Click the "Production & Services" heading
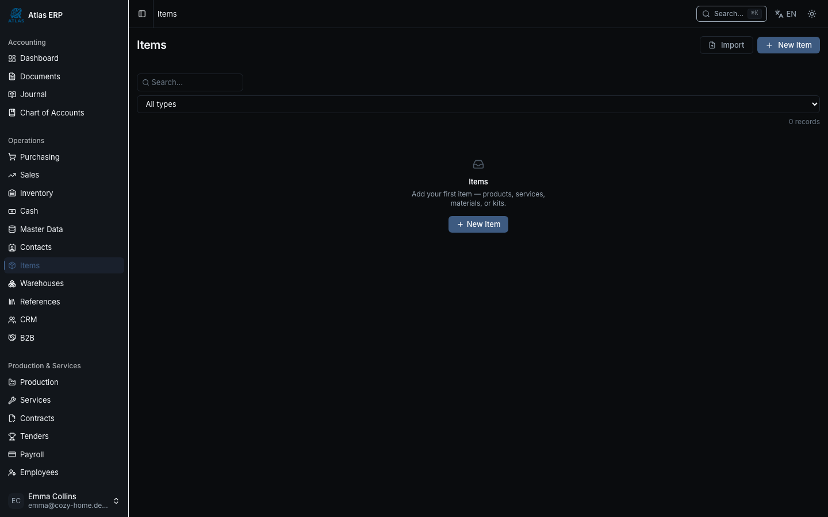This screenshot has width=828, height=517. pyautogui.click(x=44, y=366)
